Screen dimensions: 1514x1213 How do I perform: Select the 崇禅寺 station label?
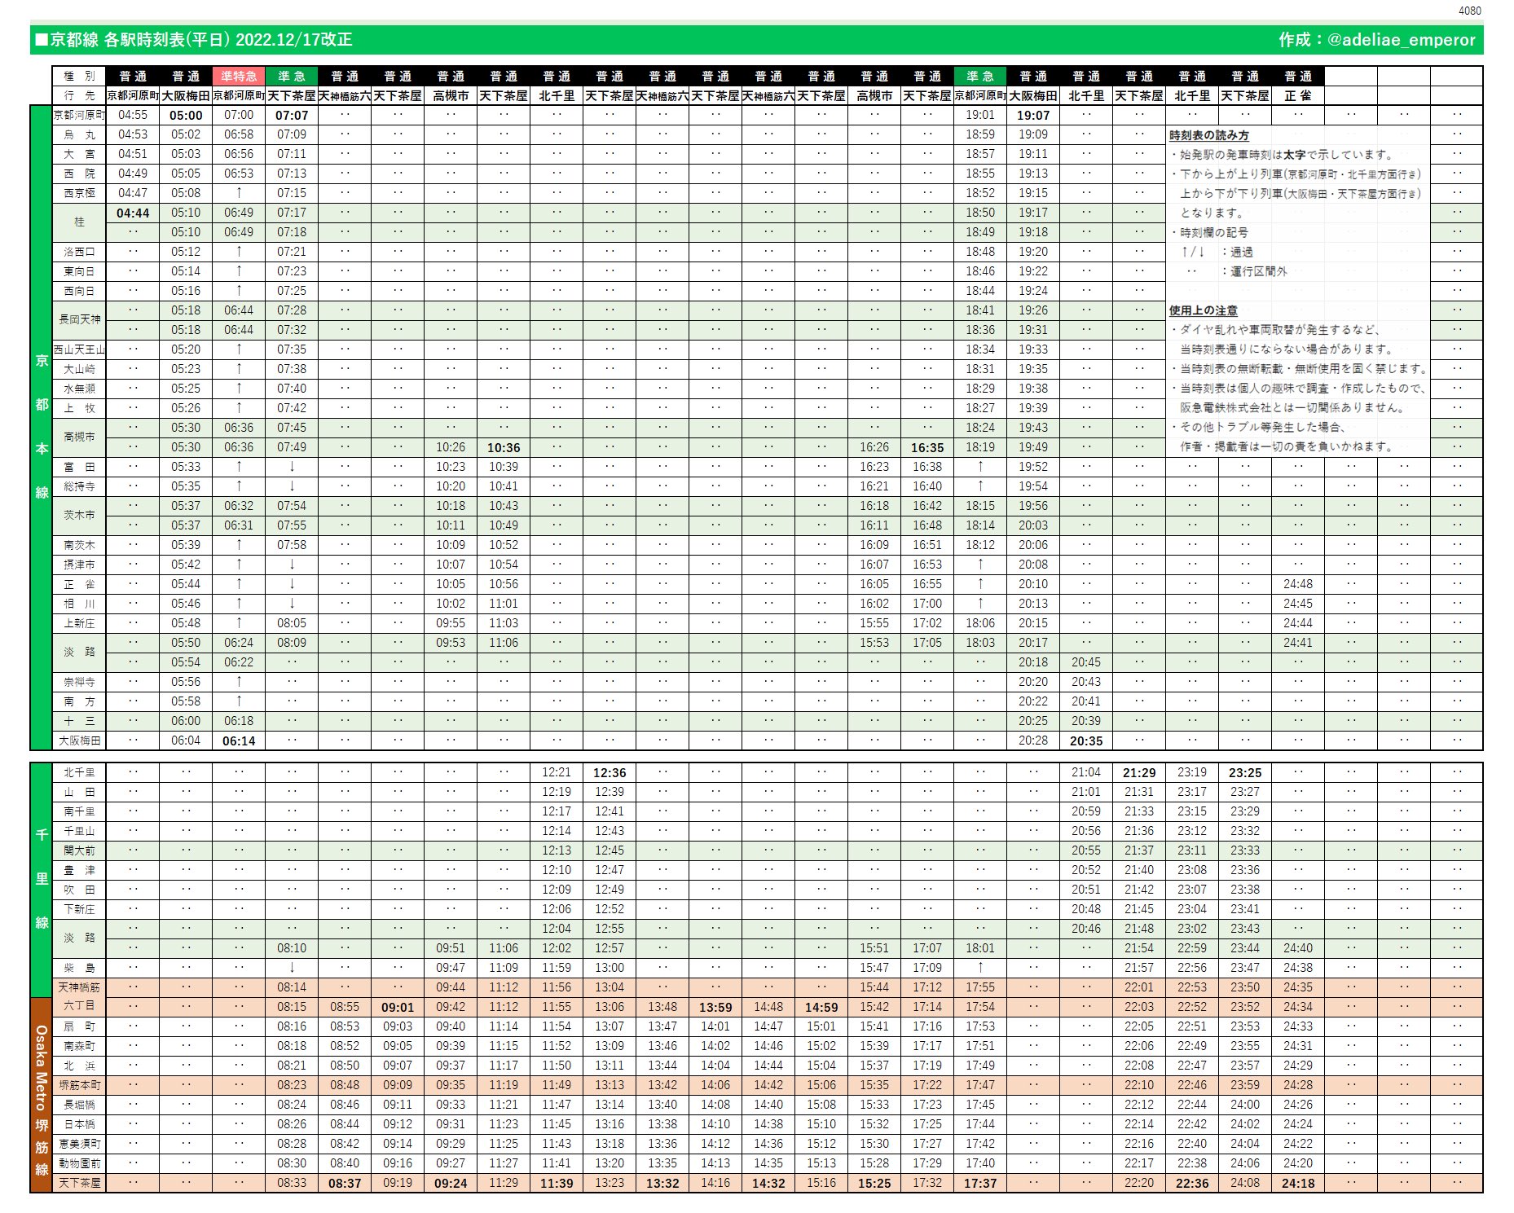pyautogui.click(x=79, y=682)
